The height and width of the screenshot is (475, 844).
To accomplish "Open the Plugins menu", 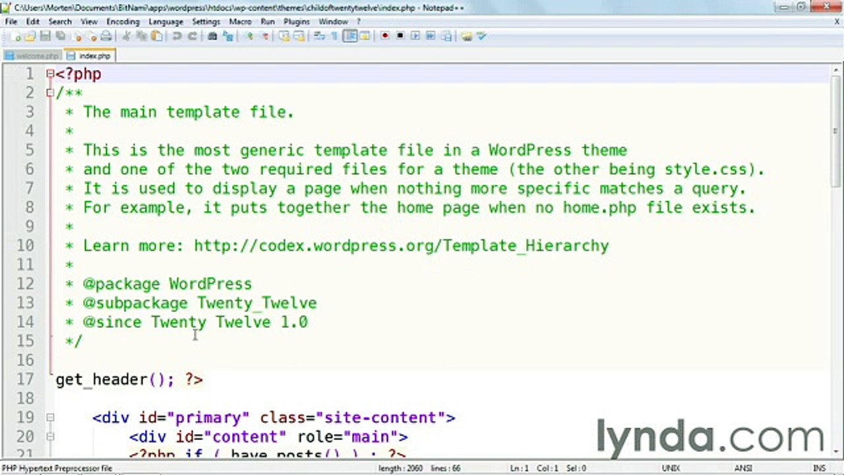I will (297, 21).
